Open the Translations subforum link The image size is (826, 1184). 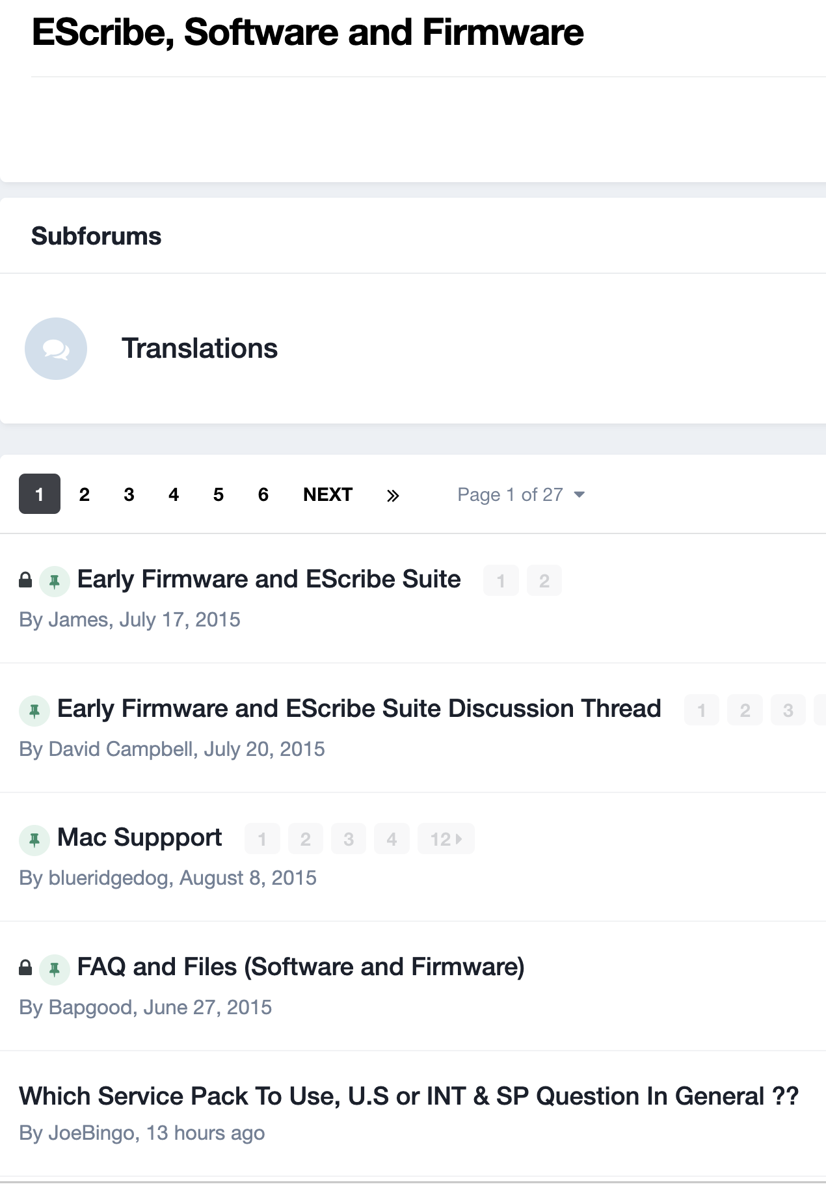click(200, 349)
